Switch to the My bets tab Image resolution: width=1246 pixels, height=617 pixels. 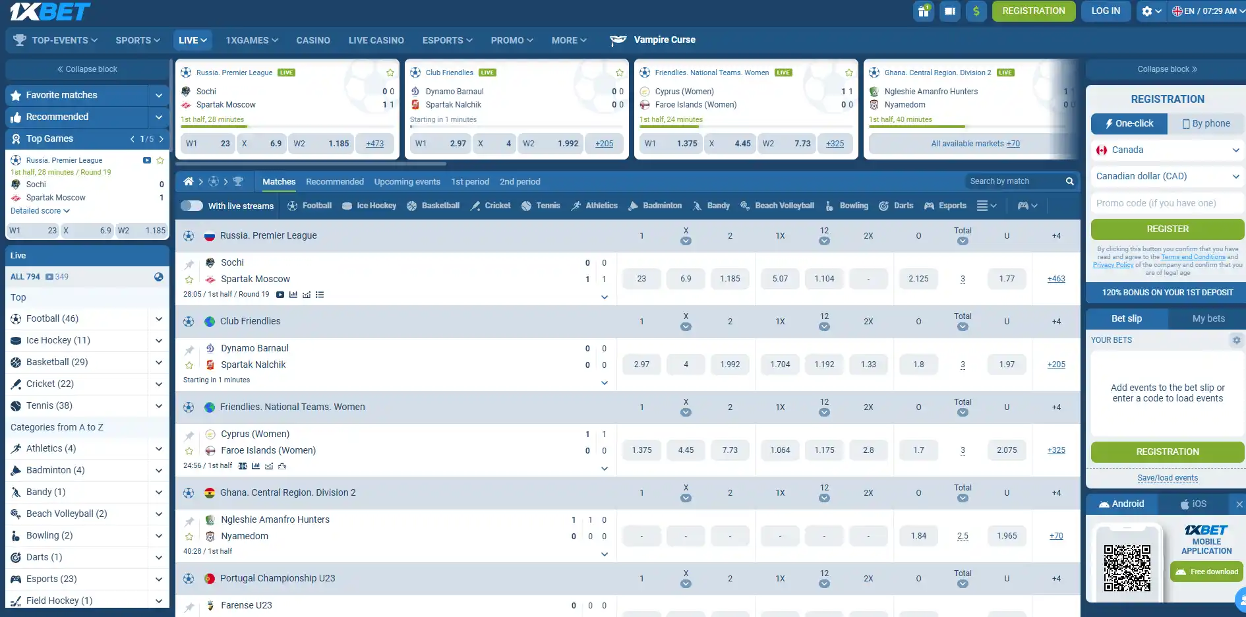tap(1208, 319)
